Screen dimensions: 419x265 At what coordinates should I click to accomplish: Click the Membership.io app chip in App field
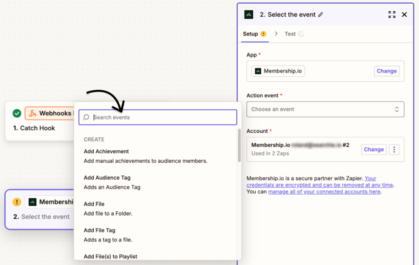[278, 71]
